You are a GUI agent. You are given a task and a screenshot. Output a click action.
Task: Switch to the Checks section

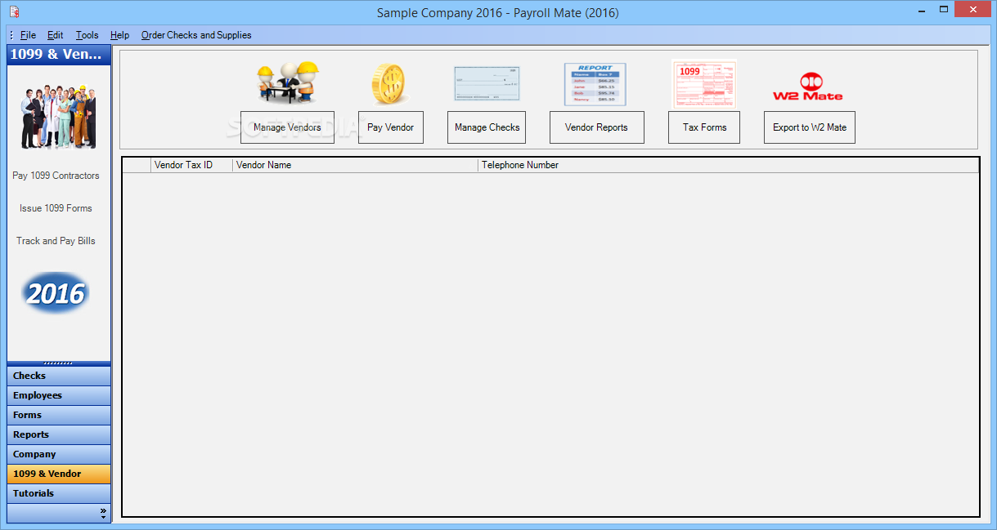(59, 376)
